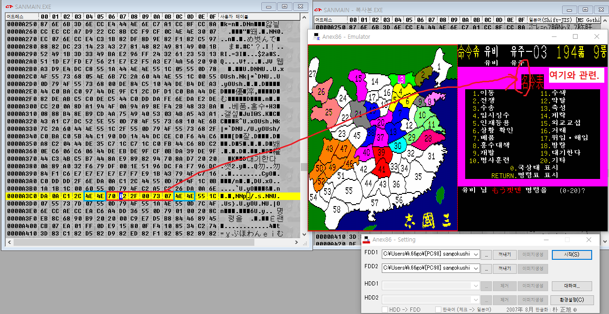The width and height of the screenshot is (609, 314).
Task: Minimize the Anex86 Setting window
Action: pos(545,240)
